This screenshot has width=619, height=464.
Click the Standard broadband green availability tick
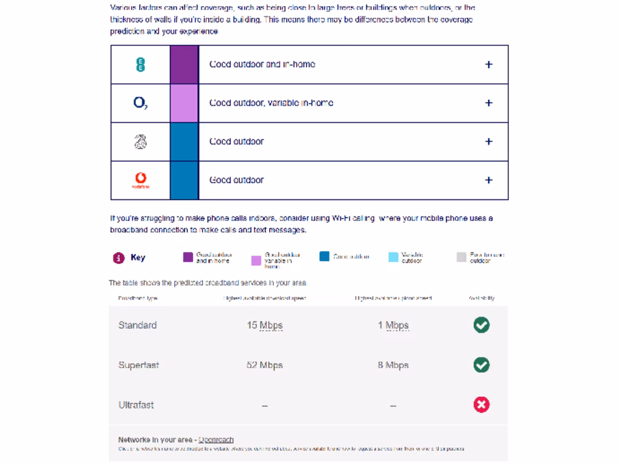click(x=481, y=325)
